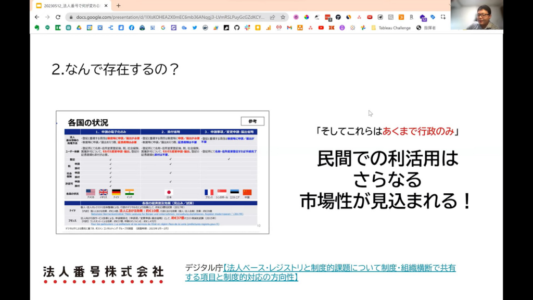Open the Google Drive bookmark

(79, 28)
